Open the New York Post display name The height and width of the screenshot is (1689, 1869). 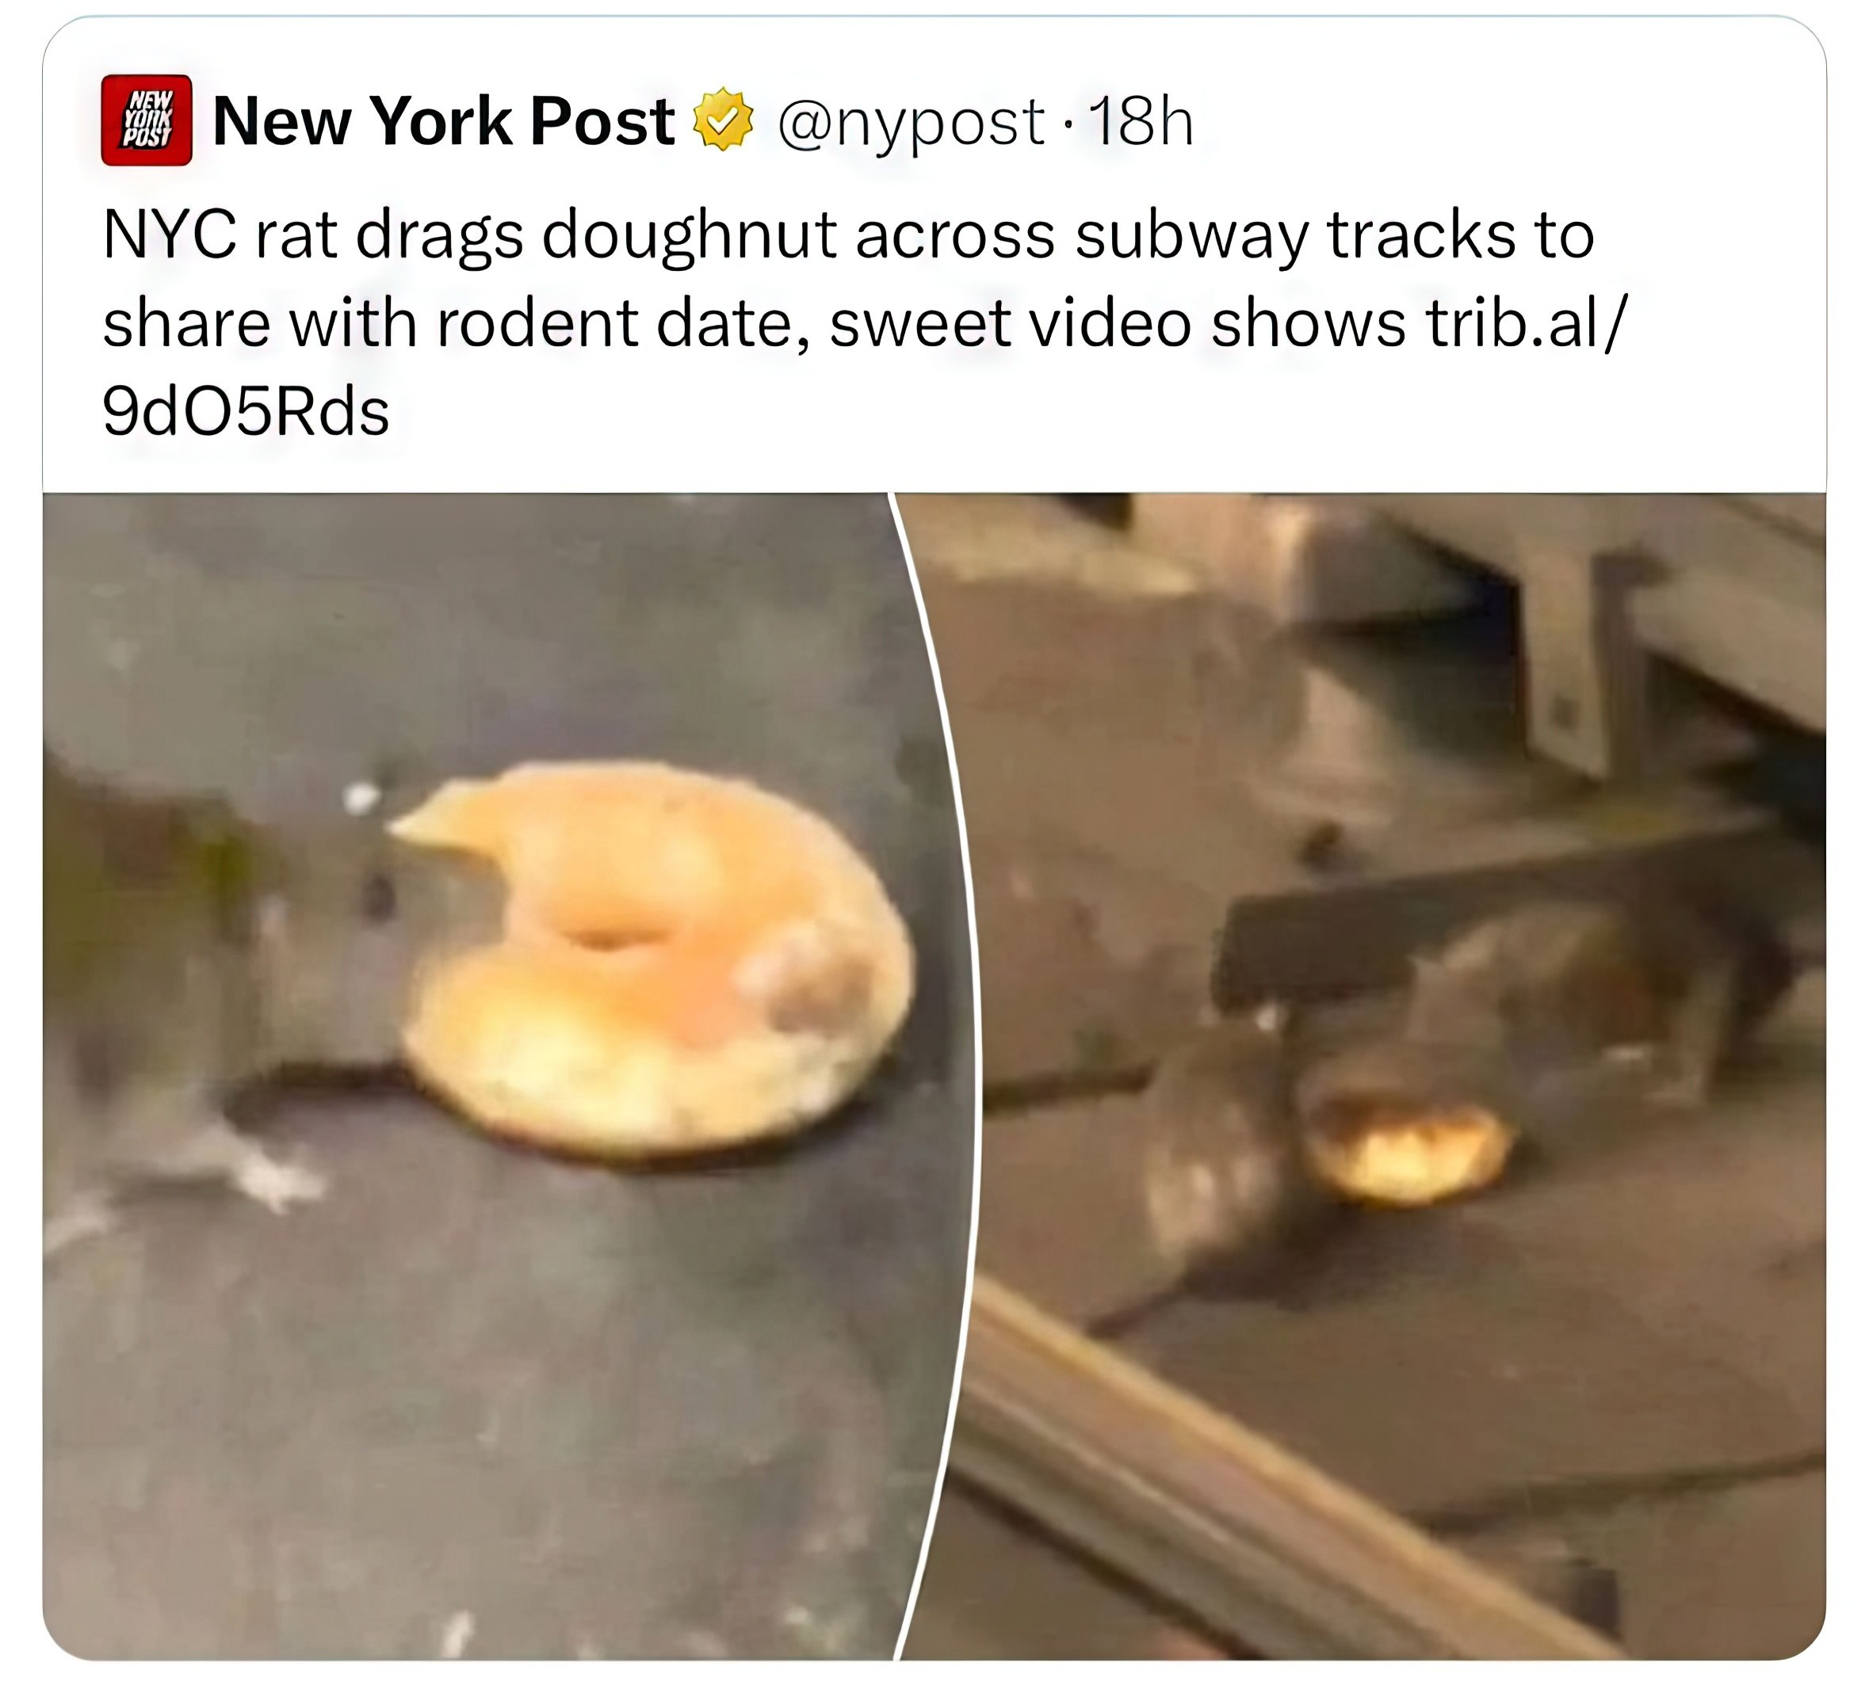pyautogui.click(x=444, y=121)
